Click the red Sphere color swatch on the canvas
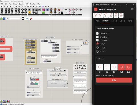The width and height of the screenshot is (137, 105). (37, 80)
